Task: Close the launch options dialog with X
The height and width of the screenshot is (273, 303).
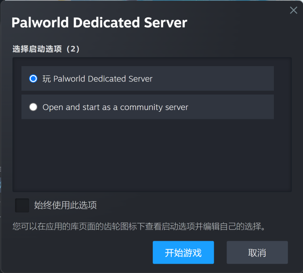Action: pos(293,10)
